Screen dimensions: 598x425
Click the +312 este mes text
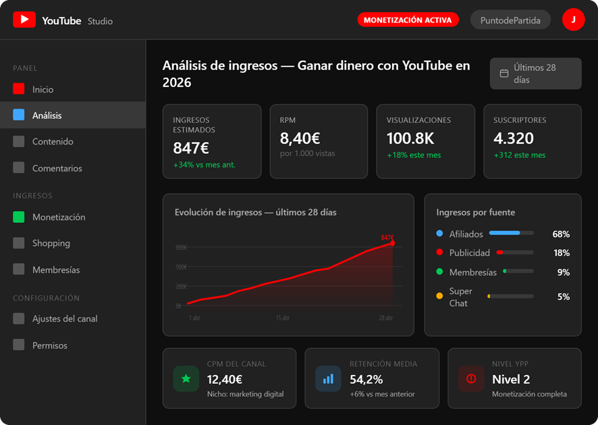520,155
